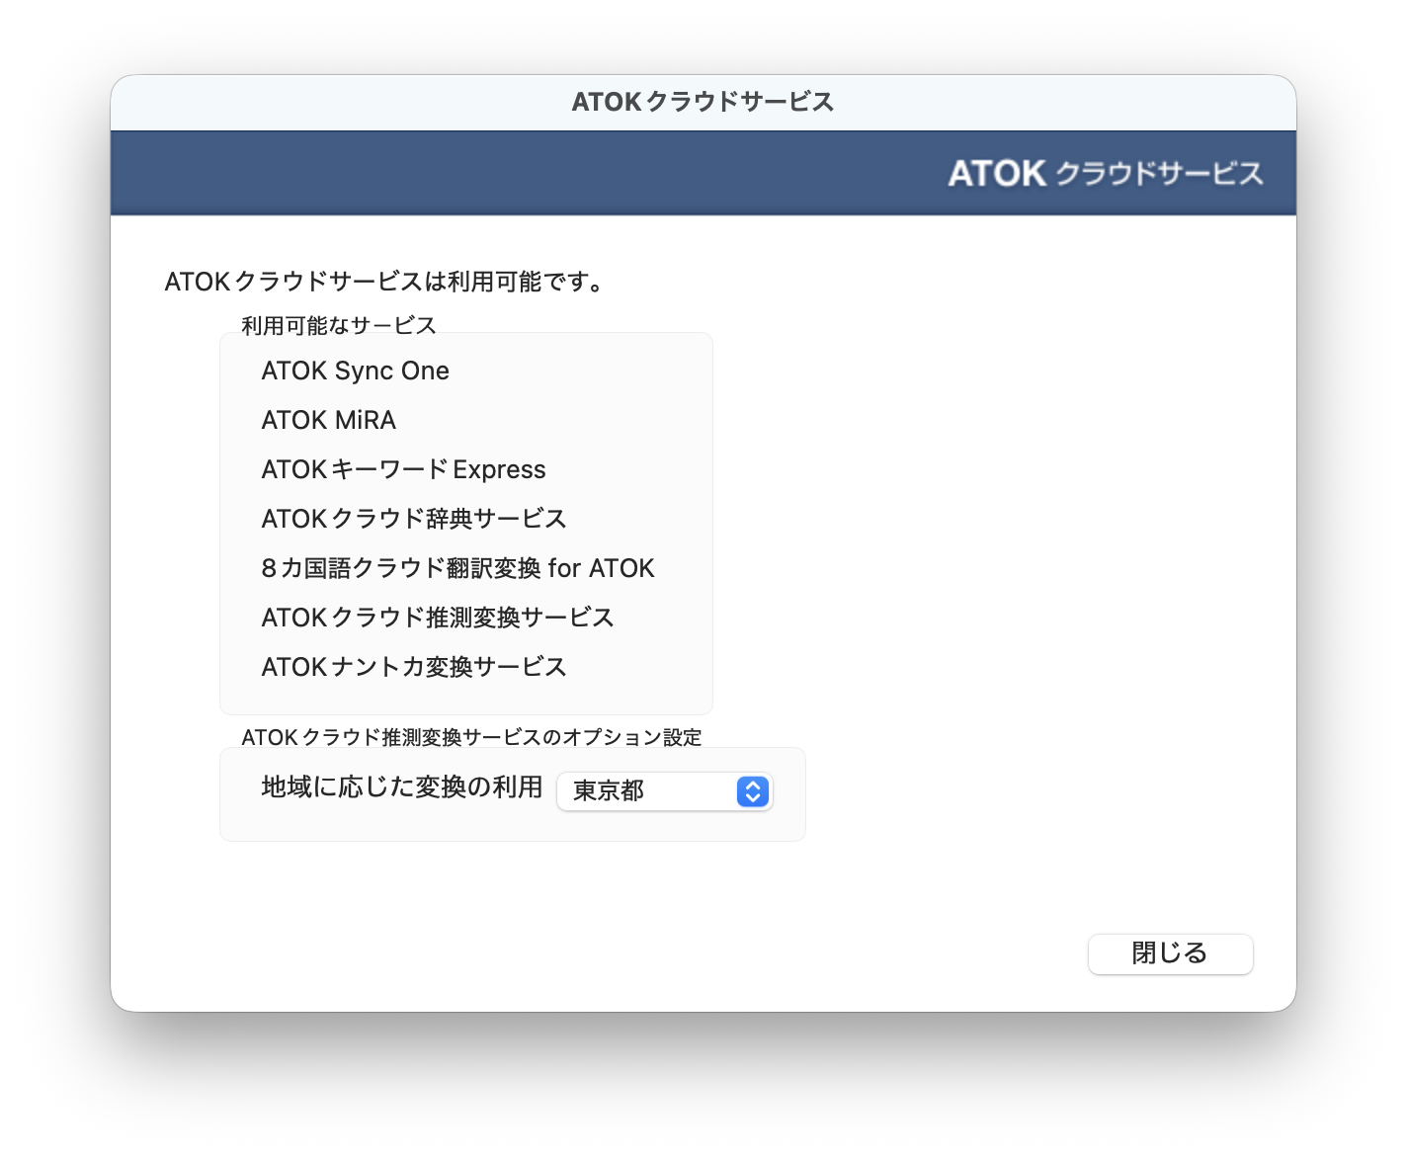Click the 東京都 text in the popup
The height and width of the screenshot is (1158, 1407).
point(609,791)
